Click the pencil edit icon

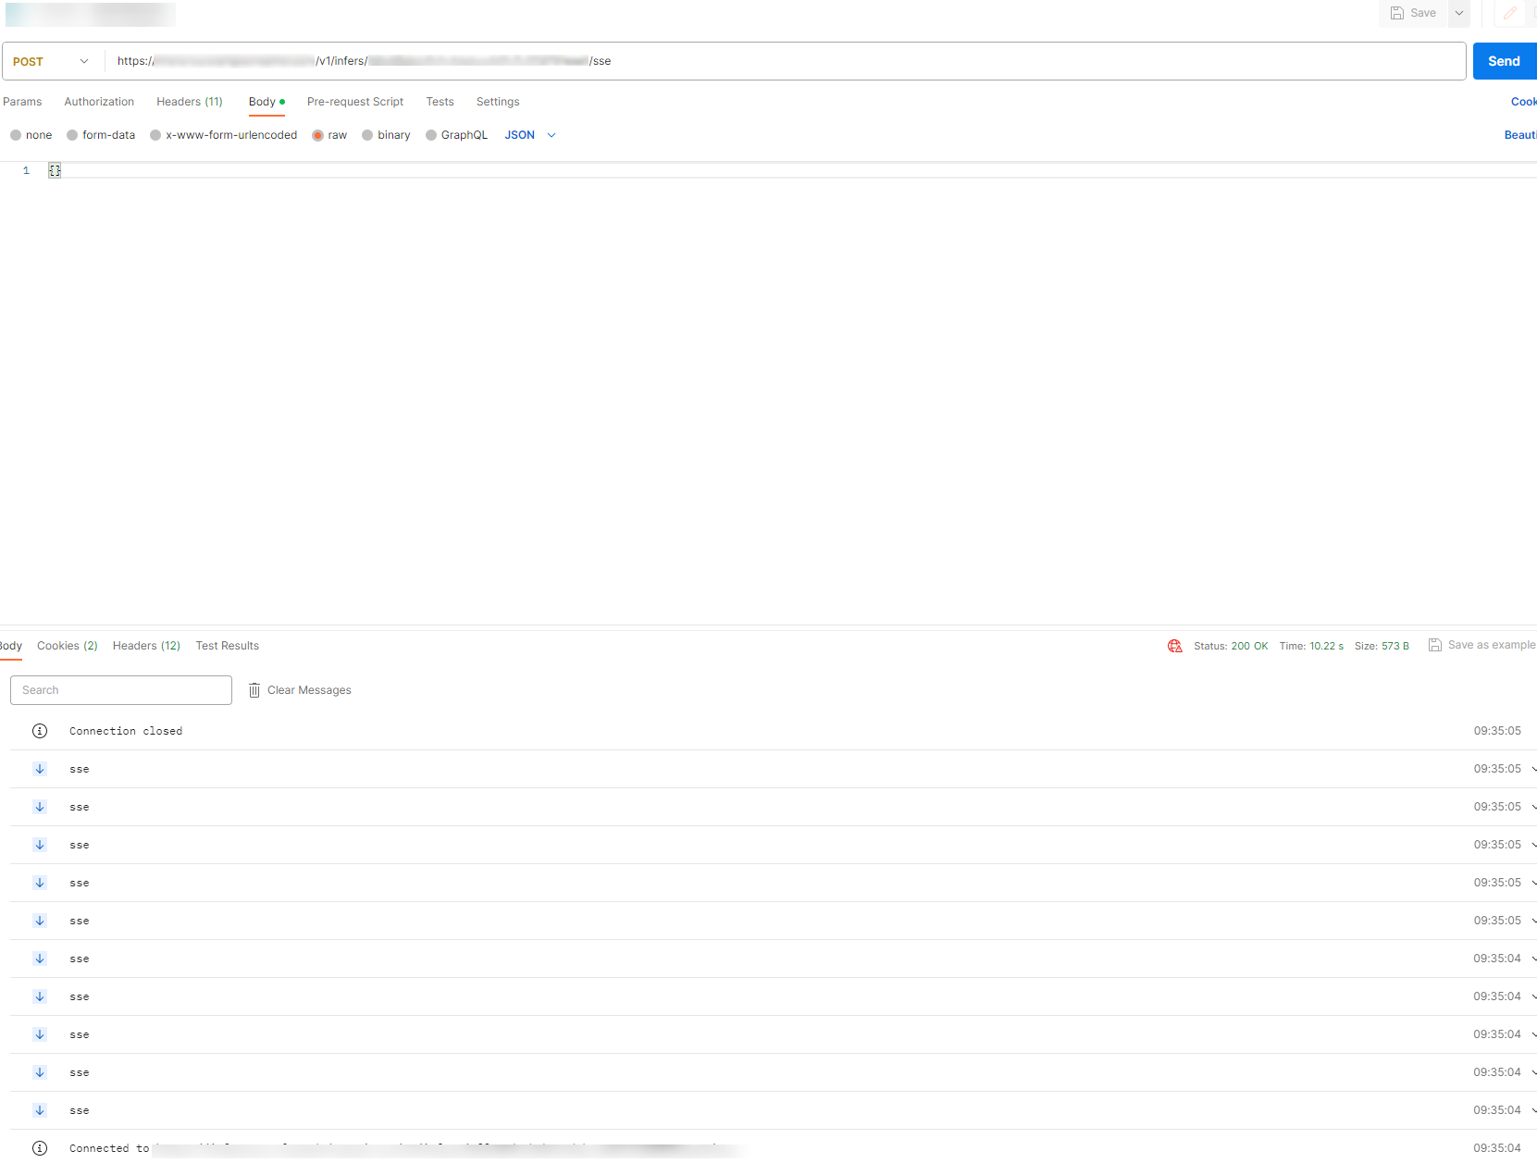pyautogui.click(x=1510, y=13)
